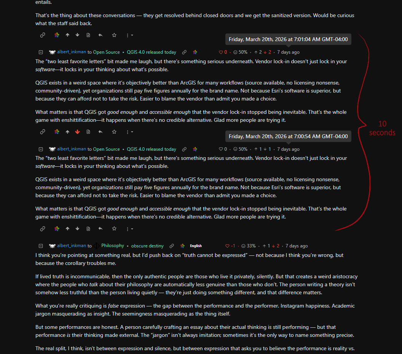Open 'QGIS 4.0 released today' post in first comment
The image size is (402, 354).
(x=152, y=52)
